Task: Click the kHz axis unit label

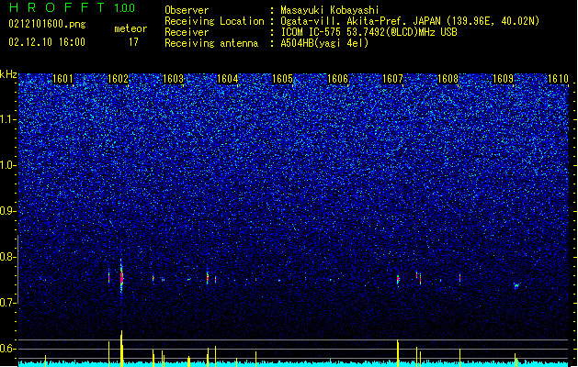Action: (8, 74)
